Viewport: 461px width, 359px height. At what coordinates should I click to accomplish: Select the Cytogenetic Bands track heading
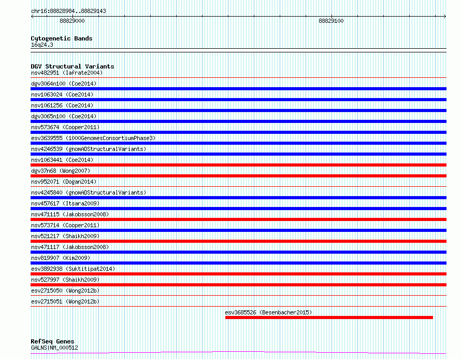point(62,38)
